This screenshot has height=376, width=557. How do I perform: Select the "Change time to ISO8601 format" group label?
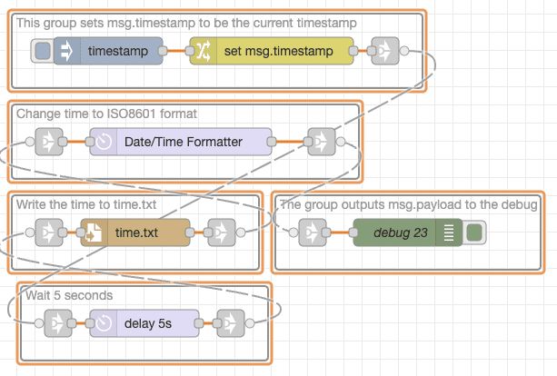[x=106, y=114]
